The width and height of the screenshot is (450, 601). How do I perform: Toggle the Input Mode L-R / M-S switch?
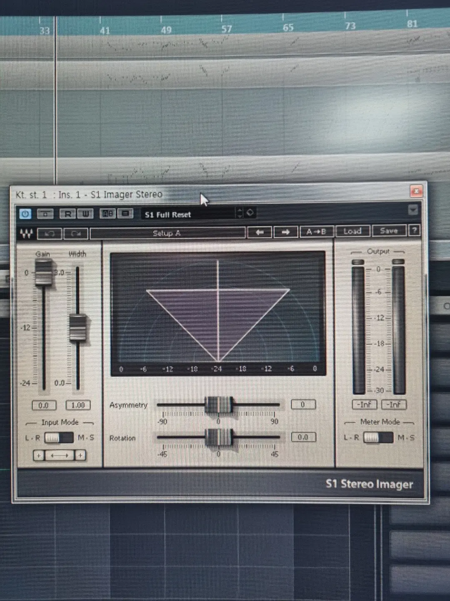click(59, 438)
